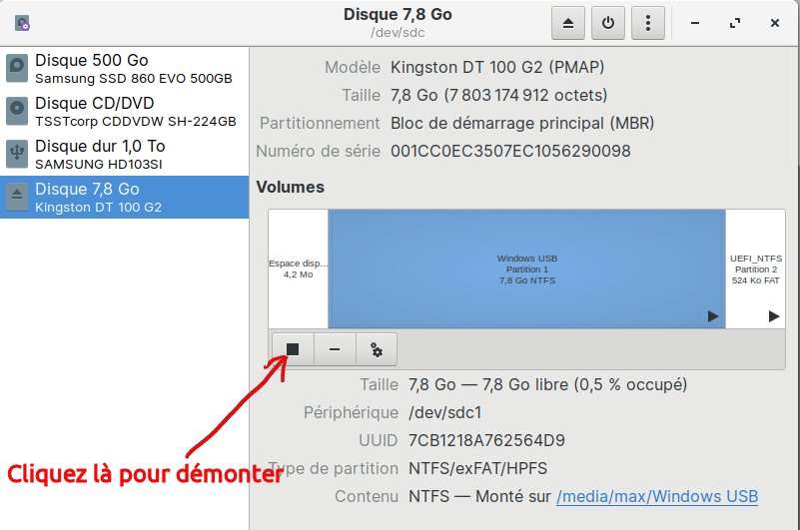Select Disque 500 Go Samsung SSD
The image size is (800, 530).
pyautogui.click(x=125, y=68)
